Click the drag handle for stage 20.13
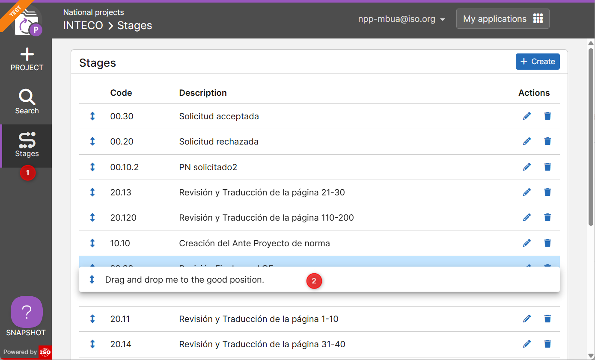This screenshot has width=595, height=360. [x=92, y=192]
